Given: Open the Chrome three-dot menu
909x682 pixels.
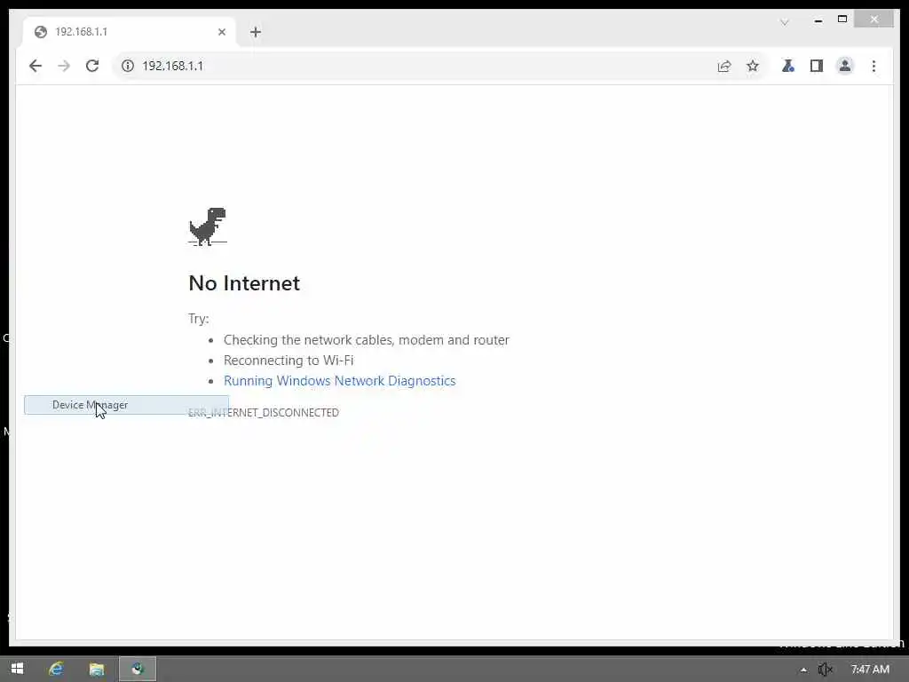Looking at the screenshot, I should click(x=873, y=66).
